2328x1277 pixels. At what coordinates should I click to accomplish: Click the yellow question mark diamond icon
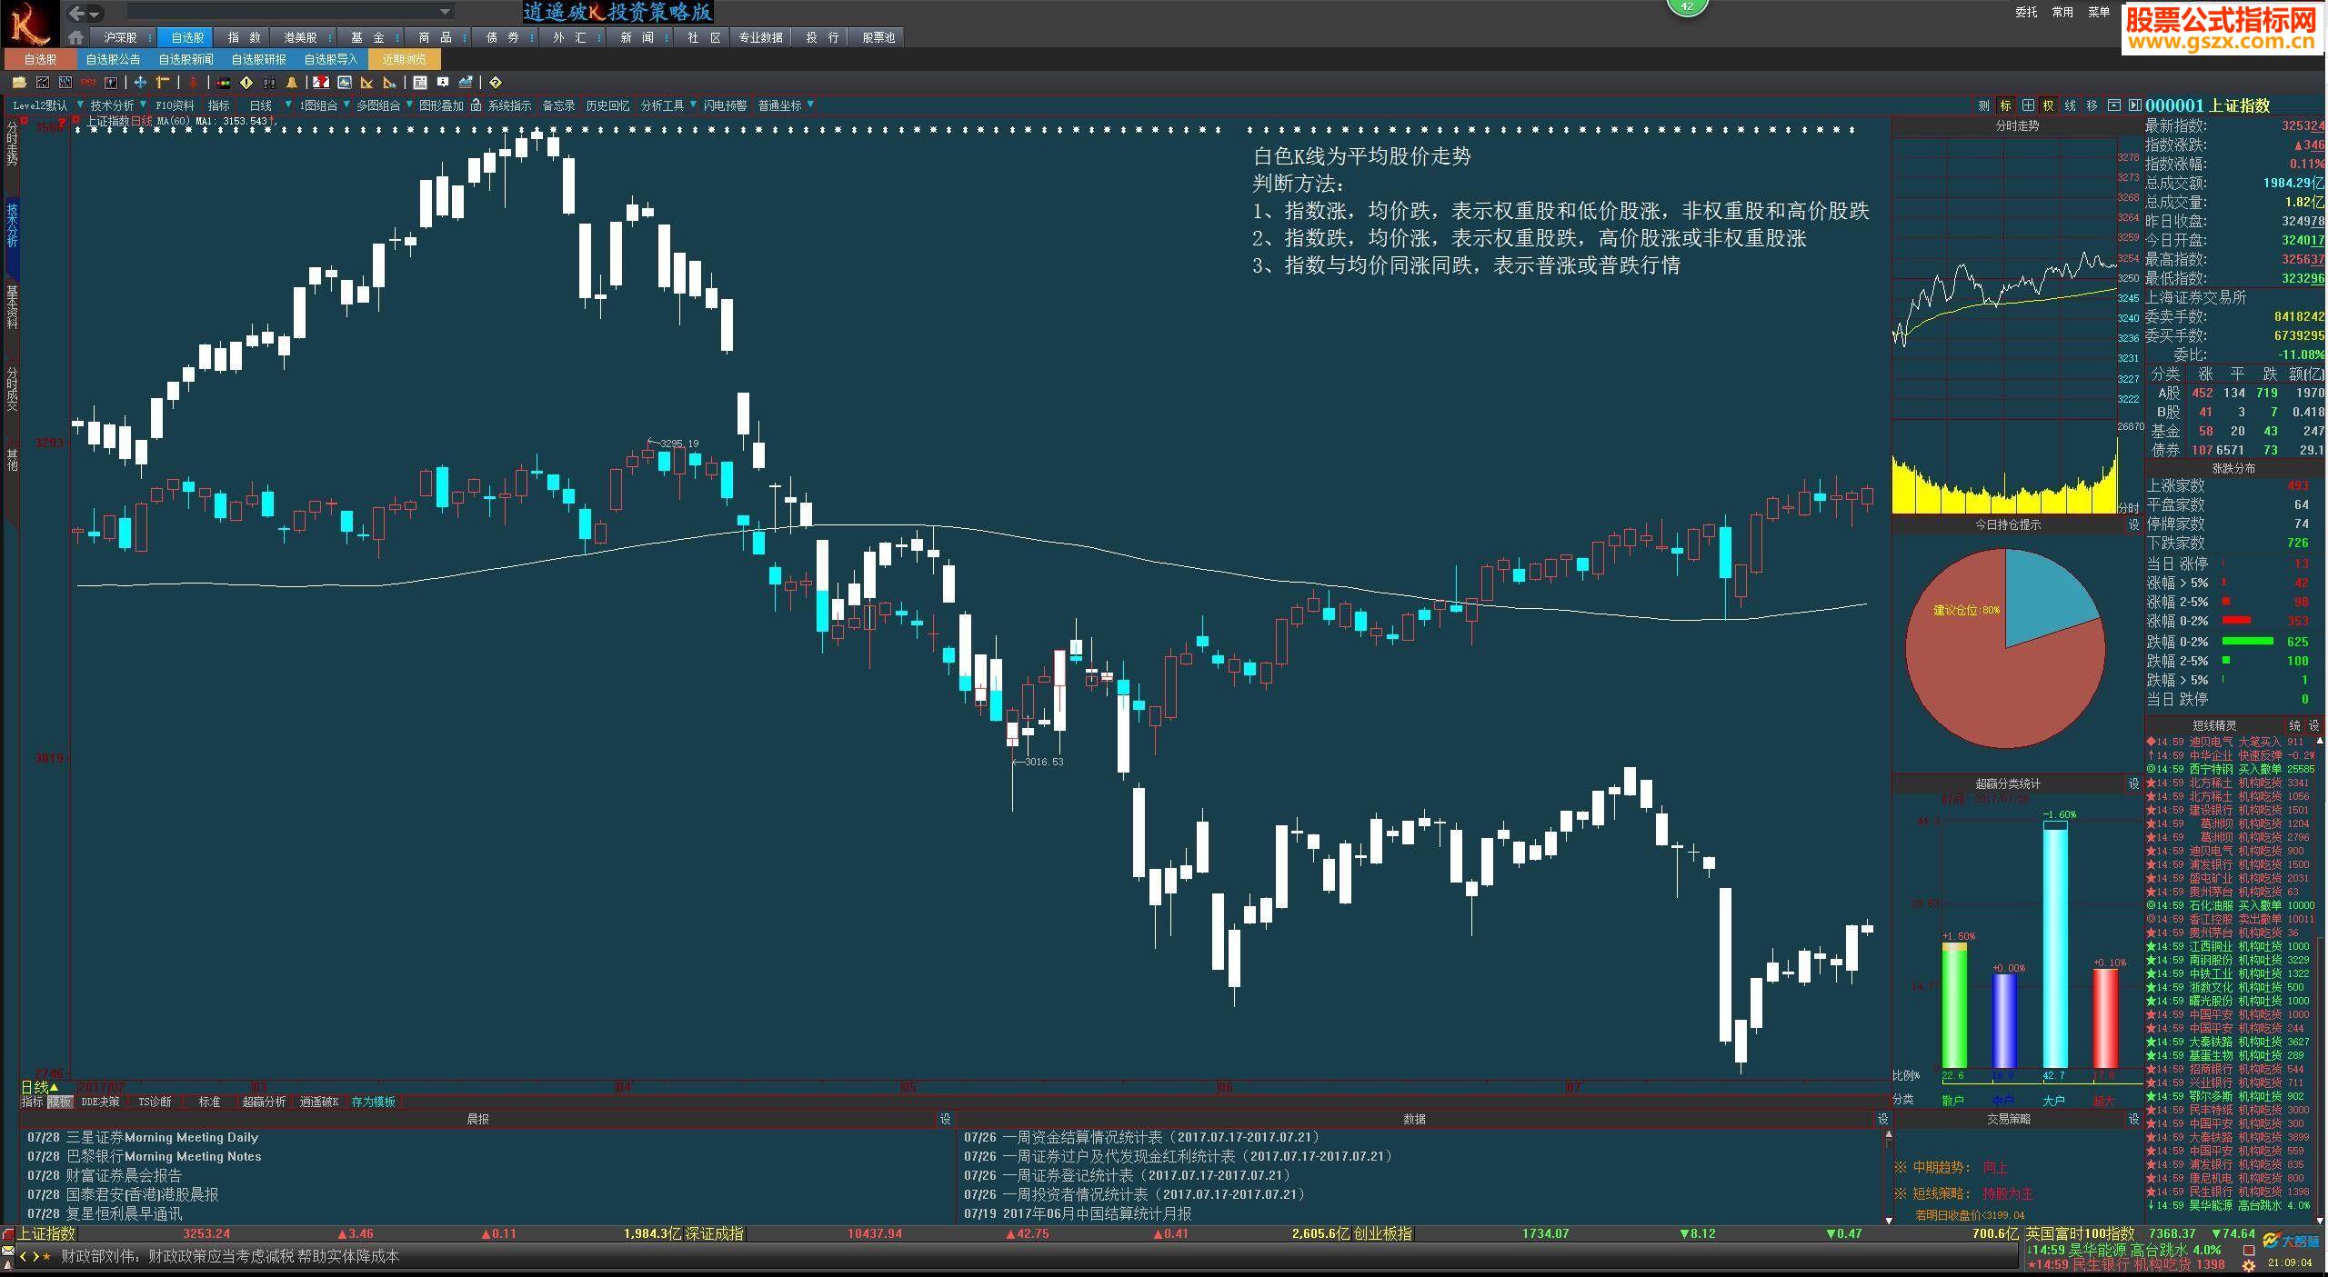[x=496, y=83]
